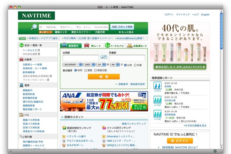Click the 出発駅 input field

[x=80, y=58]
